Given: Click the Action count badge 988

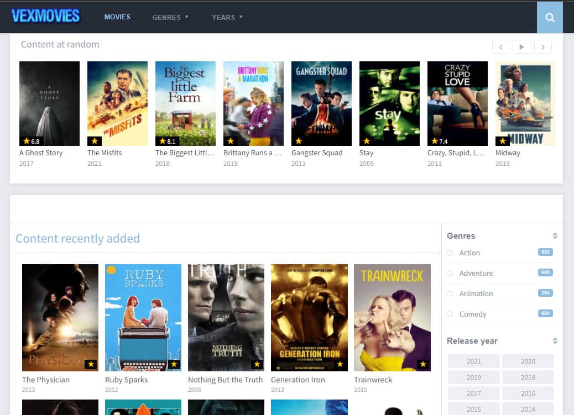Looking at the screenshot, I should [x=545, y=252].
